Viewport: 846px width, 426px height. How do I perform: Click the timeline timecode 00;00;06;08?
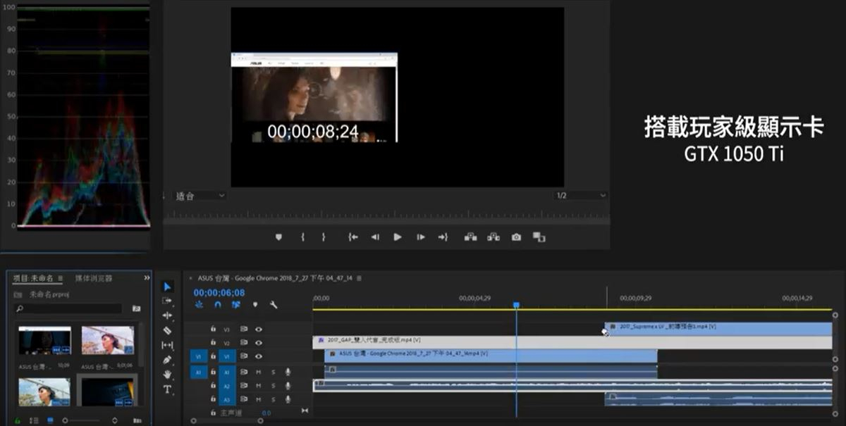(x=219, y=292)
